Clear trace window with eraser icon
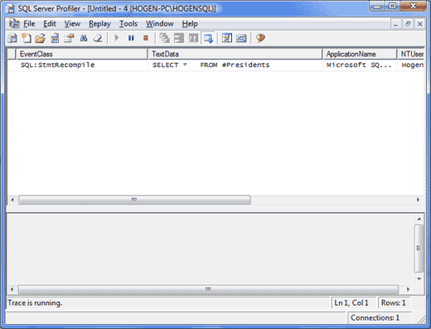This screenshot has height=329, width=431. [x=98, y=38]
